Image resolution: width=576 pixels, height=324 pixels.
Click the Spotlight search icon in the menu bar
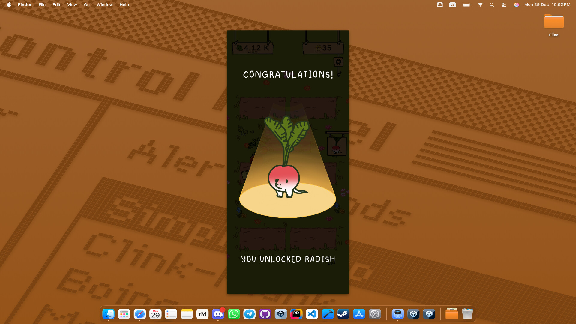click(492, 4)
